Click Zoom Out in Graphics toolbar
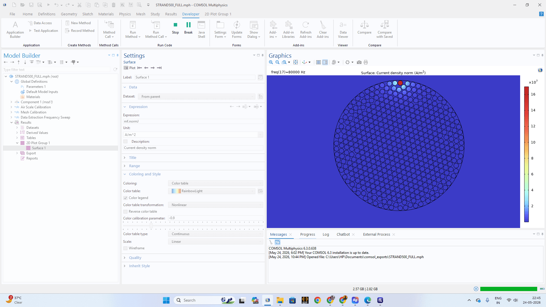The width and height of the screenshot is (546, 307). pyautogui.click(x=277, y=62)
